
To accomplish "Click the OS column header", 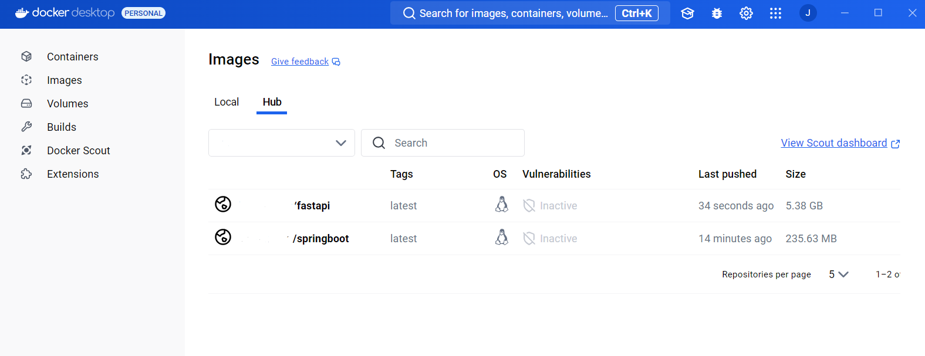I will 499,174.
